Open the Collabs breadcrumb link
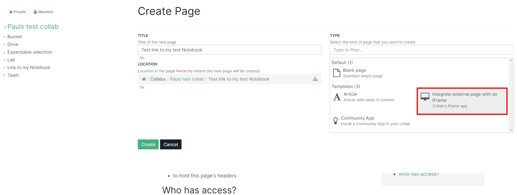 pyautogui.click(x=158, y=79)
